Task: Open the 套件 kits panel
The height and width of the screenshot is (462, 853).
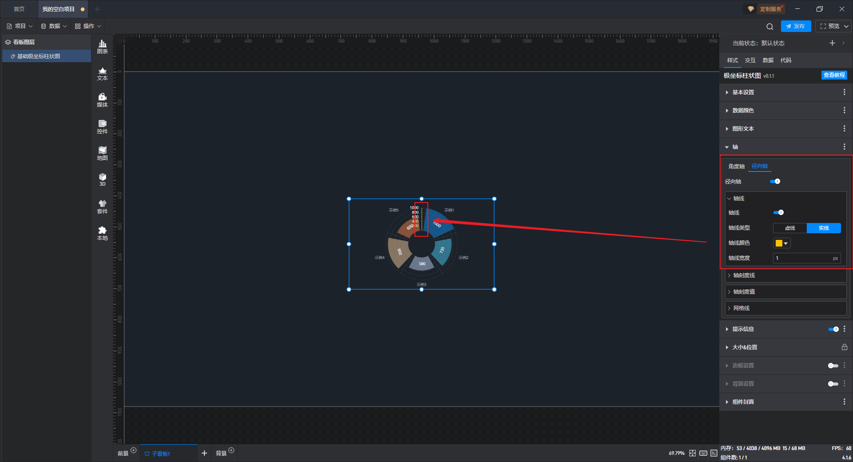Action: pos(102,207)
